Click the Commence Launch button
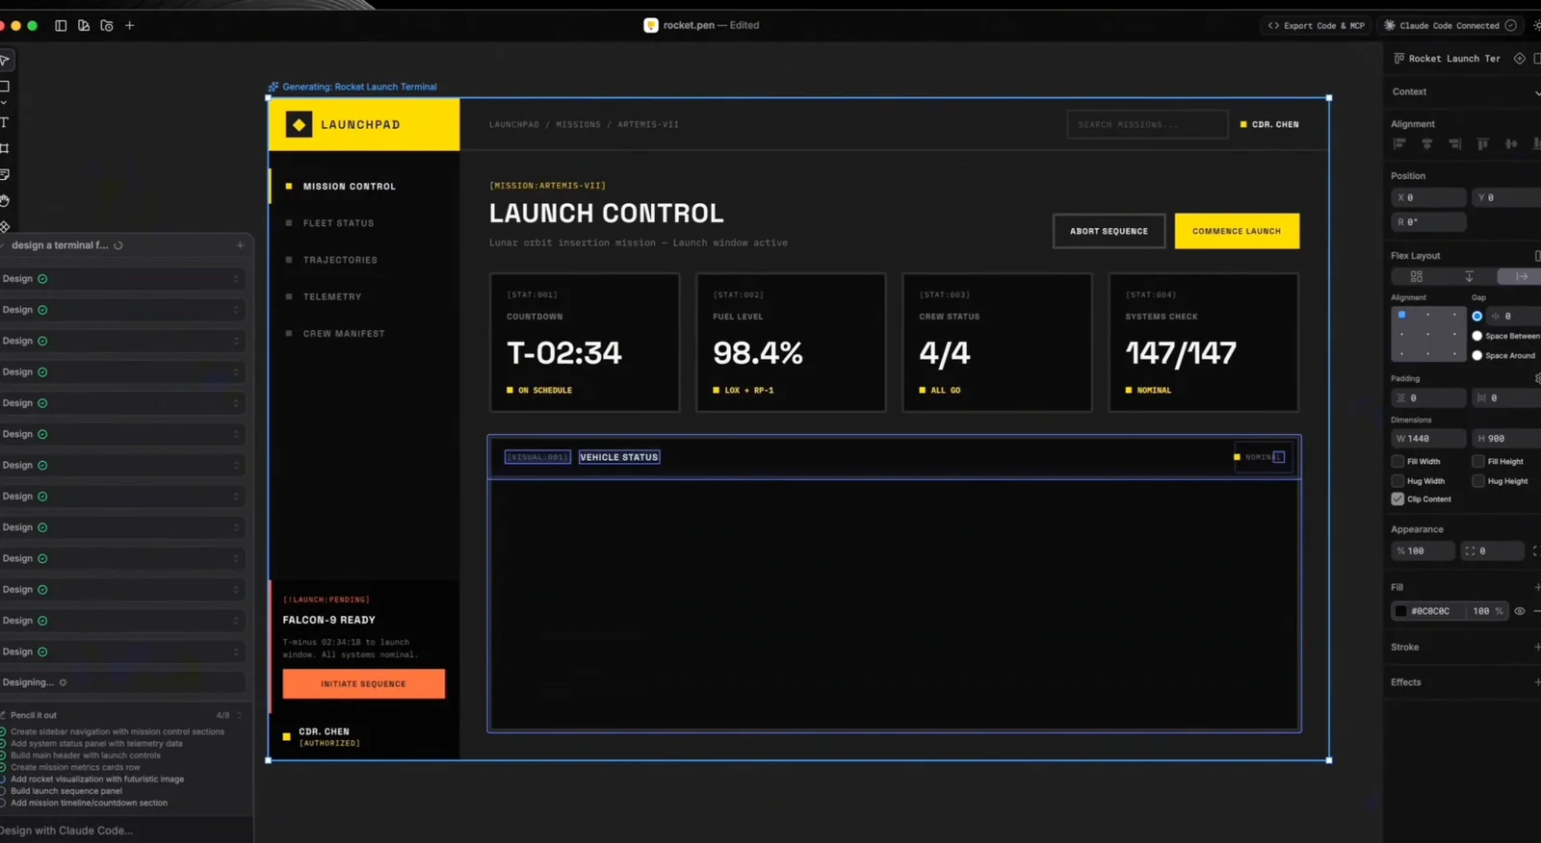The image size is (1541, 843). click(x=1236, y=231)
